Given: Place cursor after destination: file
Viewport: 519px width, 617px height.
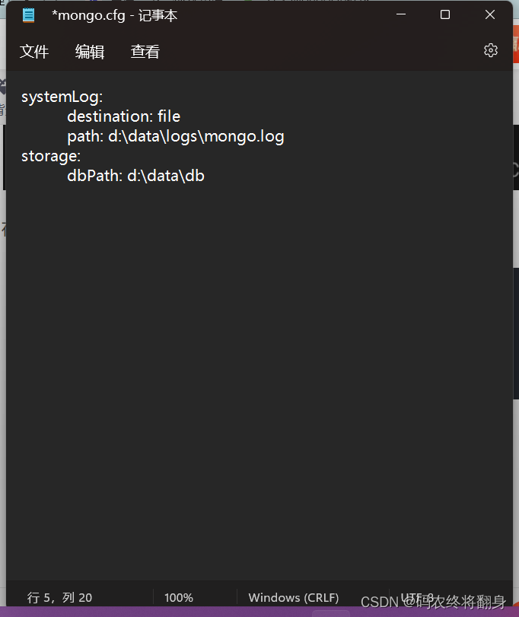Looking at the screenshot, I should coord(181,116).
